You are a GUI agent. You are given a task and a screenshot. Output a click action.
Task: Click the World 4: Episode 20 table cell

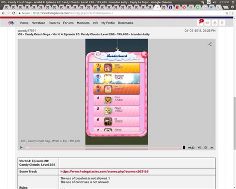tap(38, 163)
